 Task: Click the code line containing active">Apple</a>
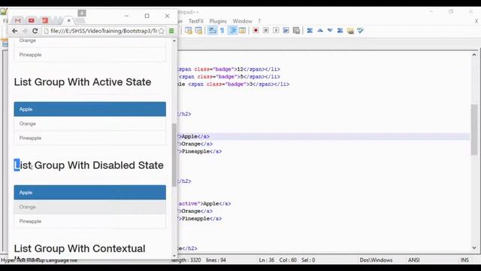[204, 203]
